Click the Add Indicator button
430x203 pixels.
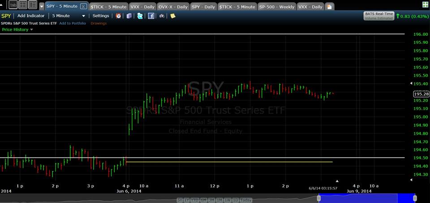31,16
